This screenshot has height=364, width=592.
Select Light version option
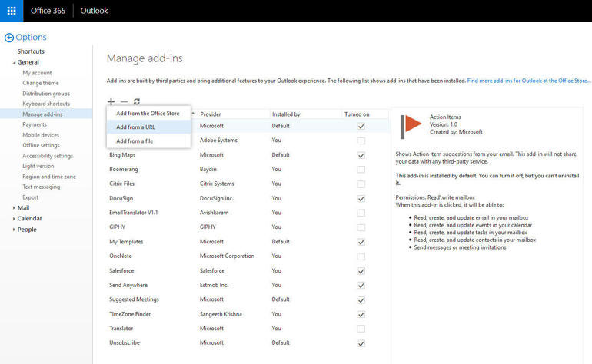point(38,166)
